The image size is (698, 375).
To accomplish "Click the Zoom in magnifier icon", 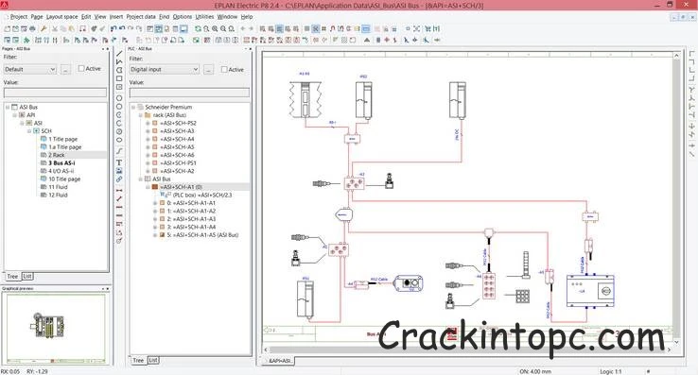I will tap(215, 29).
